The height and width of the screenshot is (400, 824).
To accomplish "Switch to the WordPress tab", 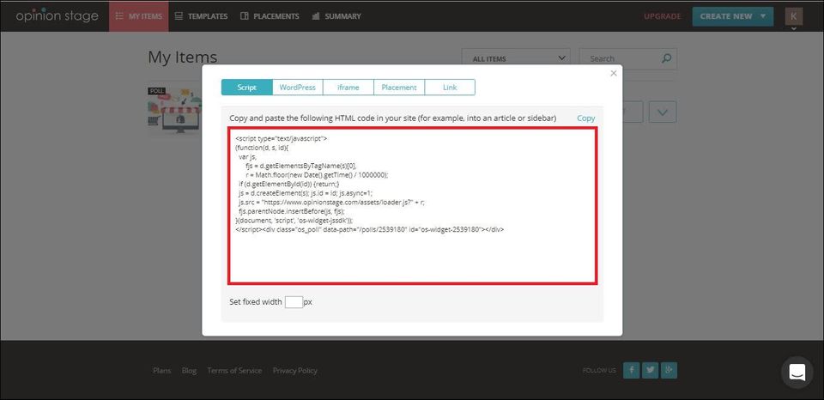I will tap(298, 88).
